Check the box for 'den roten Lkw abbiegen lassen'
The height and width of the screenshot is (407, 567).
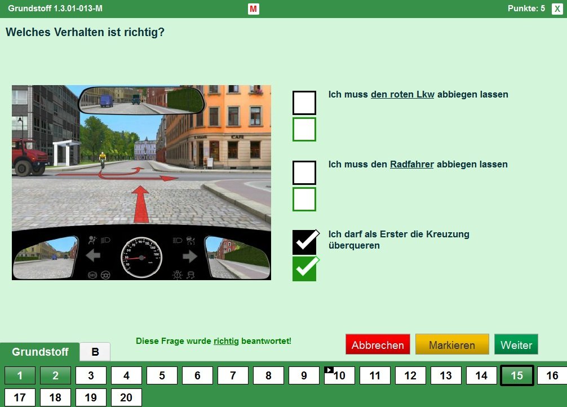coord(304,103)
